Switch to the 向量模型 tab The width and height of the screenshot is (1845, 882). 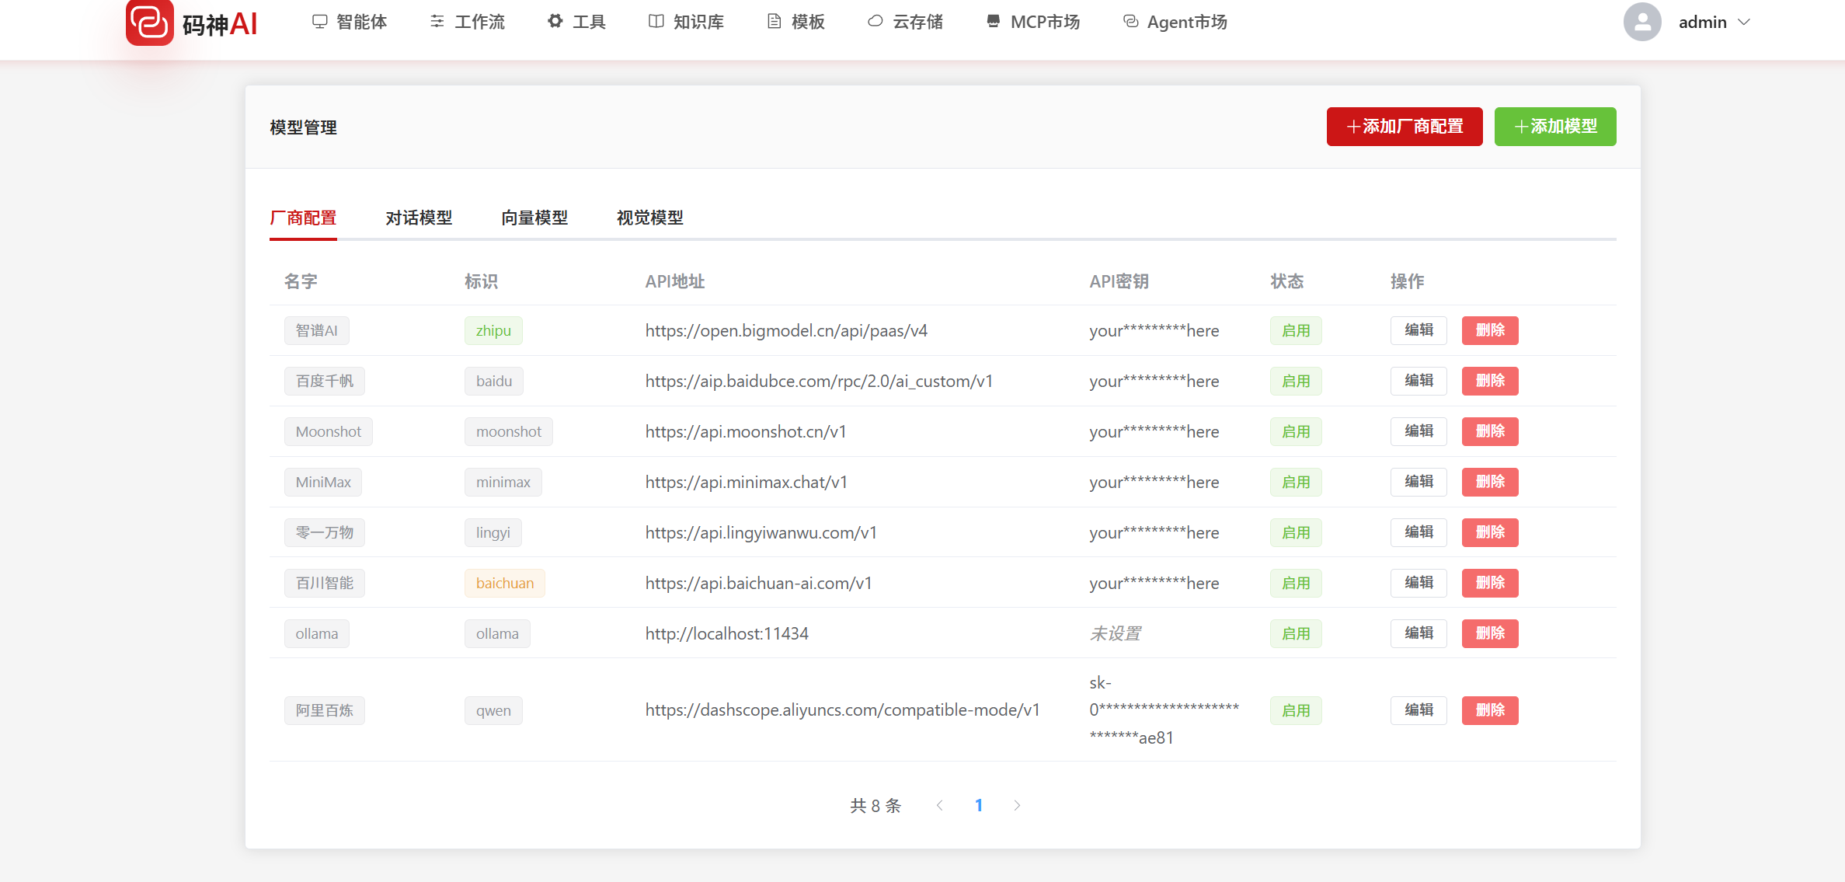coord(534,218)
